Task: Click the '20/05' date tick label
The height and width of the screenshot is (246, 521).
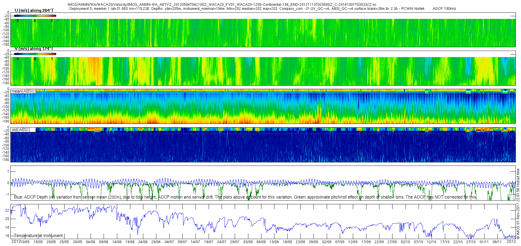Action: [x=51, y=242]
